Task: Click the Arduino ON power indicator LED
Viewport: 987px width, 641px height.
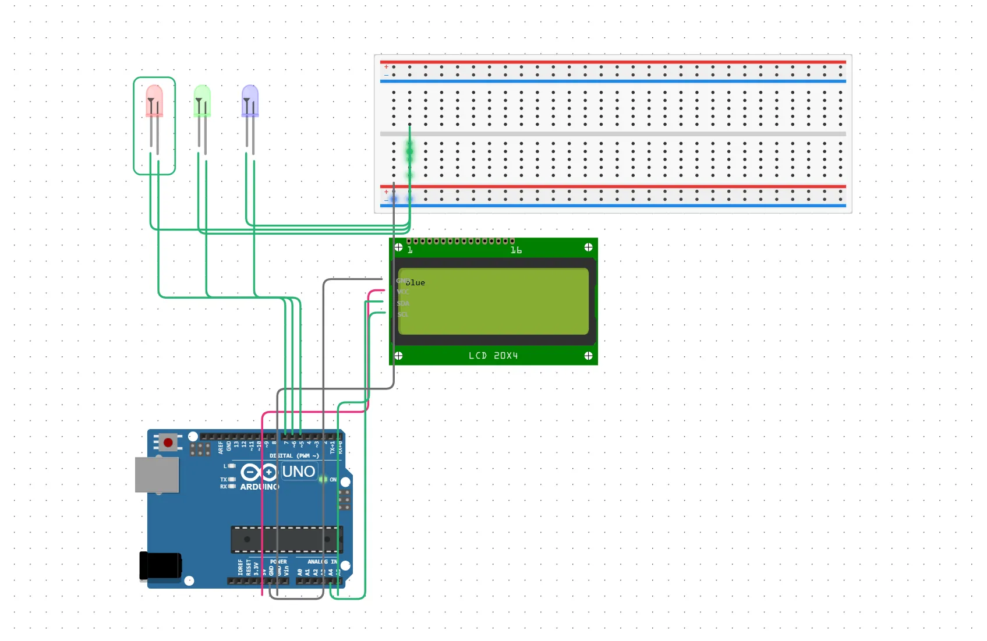Action: [x=323, y=479]
